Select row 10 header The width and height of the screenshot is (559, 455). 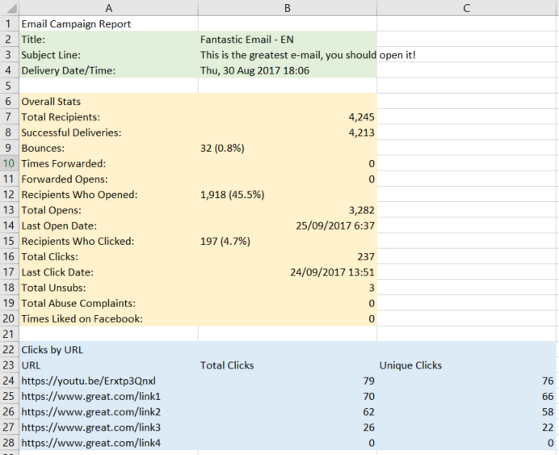(x=9, y=164)
